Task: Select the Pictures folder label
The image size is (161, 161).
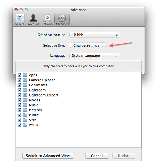Action: coord(35,110)
